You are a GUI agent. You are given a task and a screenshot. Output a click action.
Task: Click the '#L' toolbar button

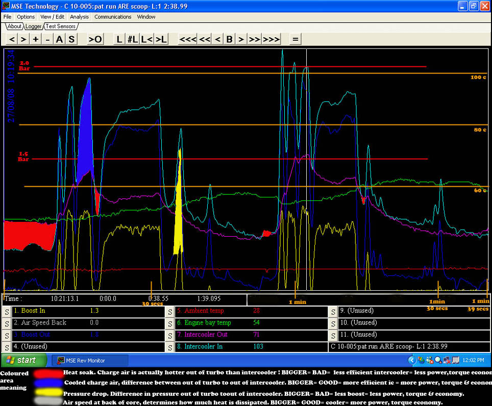tap(132, 39)
